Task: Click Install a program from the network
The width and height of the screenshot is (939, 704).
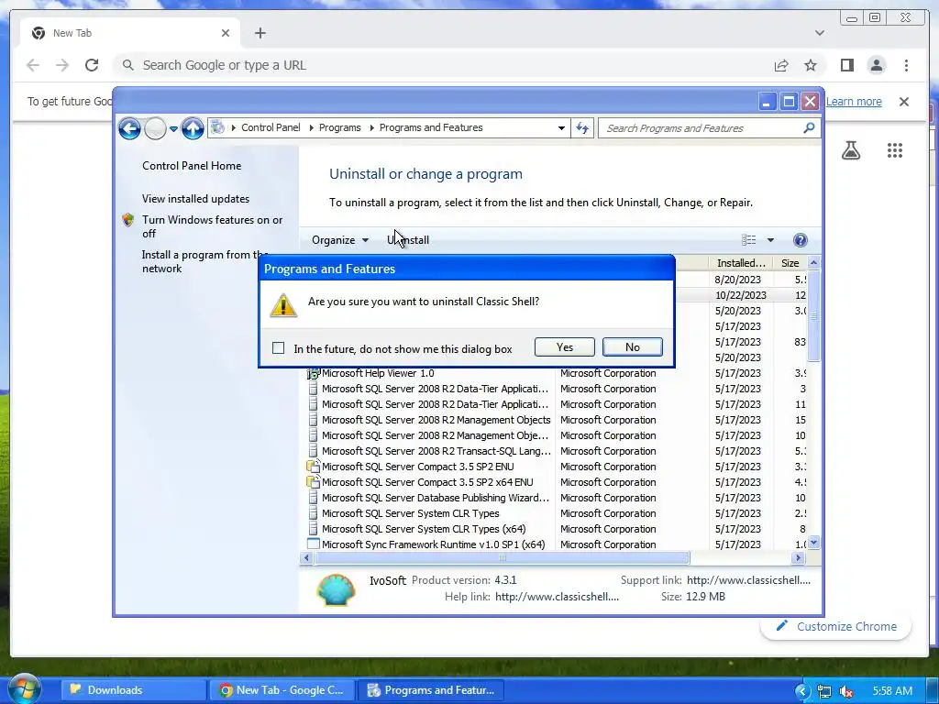Action: (204, 261)
